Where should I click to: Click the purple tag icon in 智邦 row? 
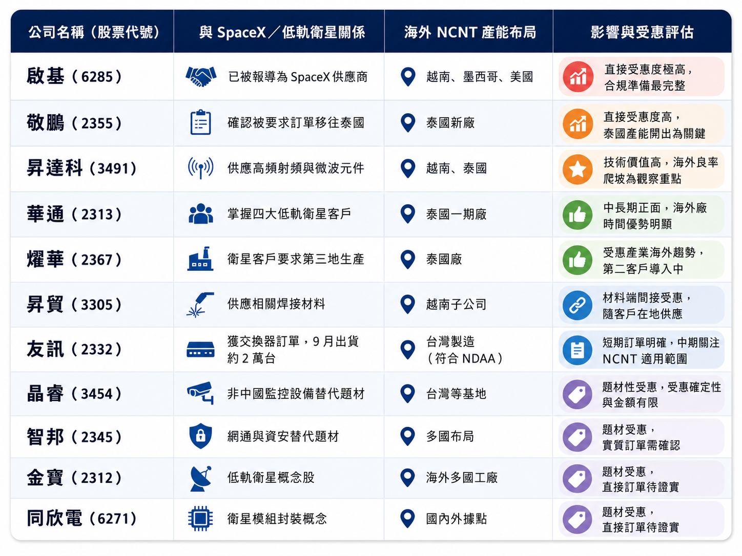[578, 437]
